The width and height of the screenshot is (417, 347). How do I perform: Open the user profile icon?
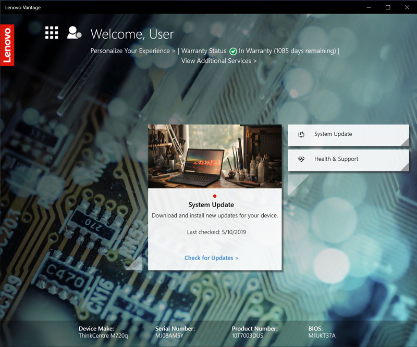[x=74, y=33]
